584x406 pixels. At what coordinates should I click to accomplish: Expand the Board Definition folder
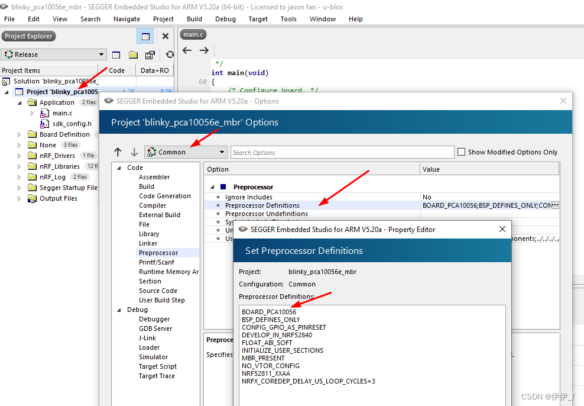(20, 134)
